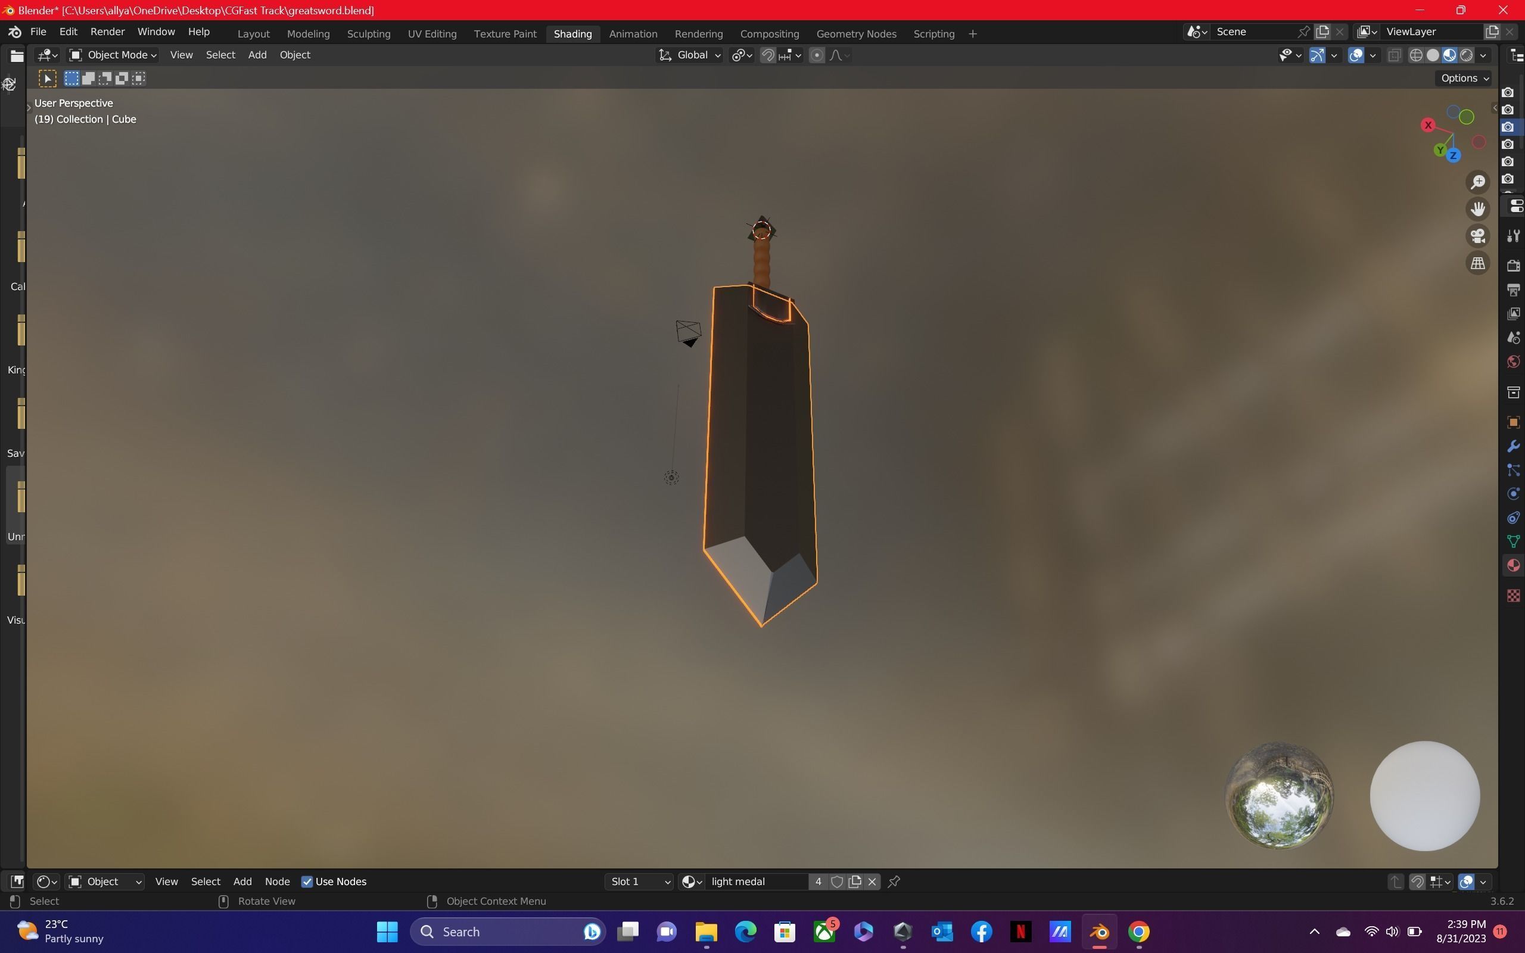The width and height of the screenshot is (1525, 953).
Task: Open the Render properties tab
Action: (1513, 266)
